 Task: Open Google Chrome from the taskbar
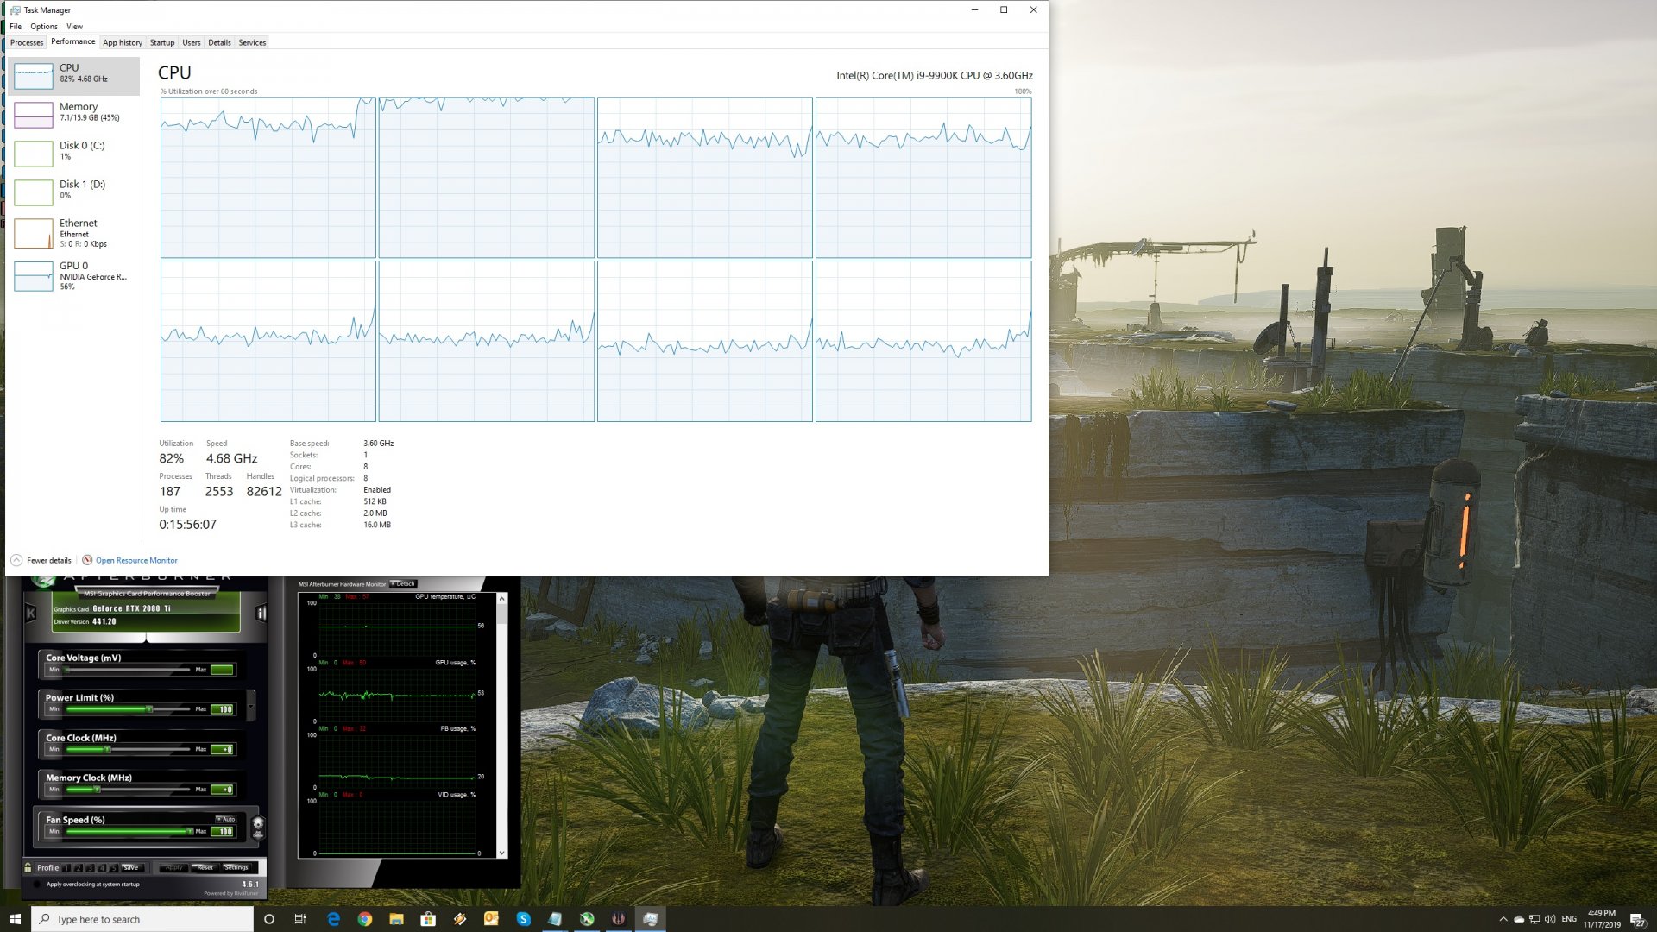click(x=364, y=919)
